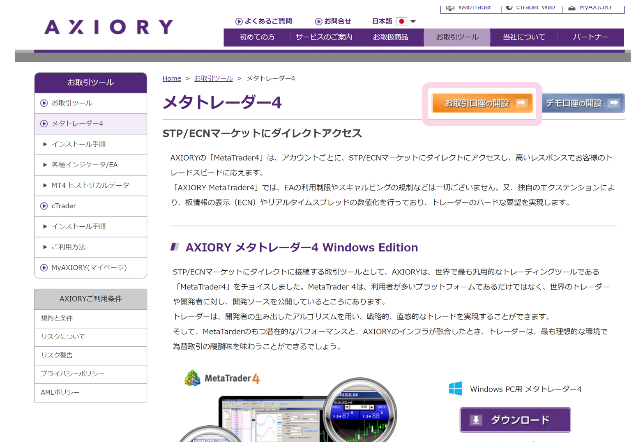Click the arrow icon on デモ口座の開設 button
The image size is (643, 442).
[614, 103]
